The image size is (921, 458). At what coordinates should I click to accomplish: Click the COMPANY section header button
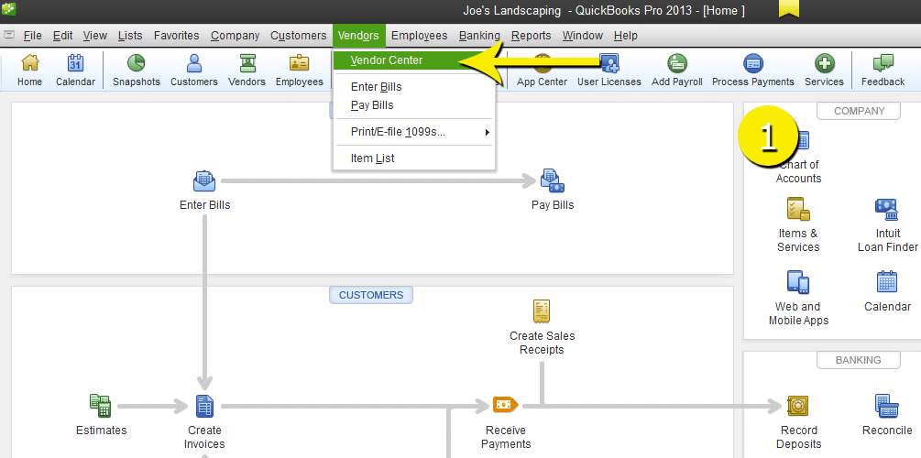pyautogui.click(x=859, y=111)
